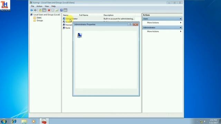The height and width of the screenshot is (124, 221).
Task: Open the Windows Start orb
Action: [x=4, y=121]
